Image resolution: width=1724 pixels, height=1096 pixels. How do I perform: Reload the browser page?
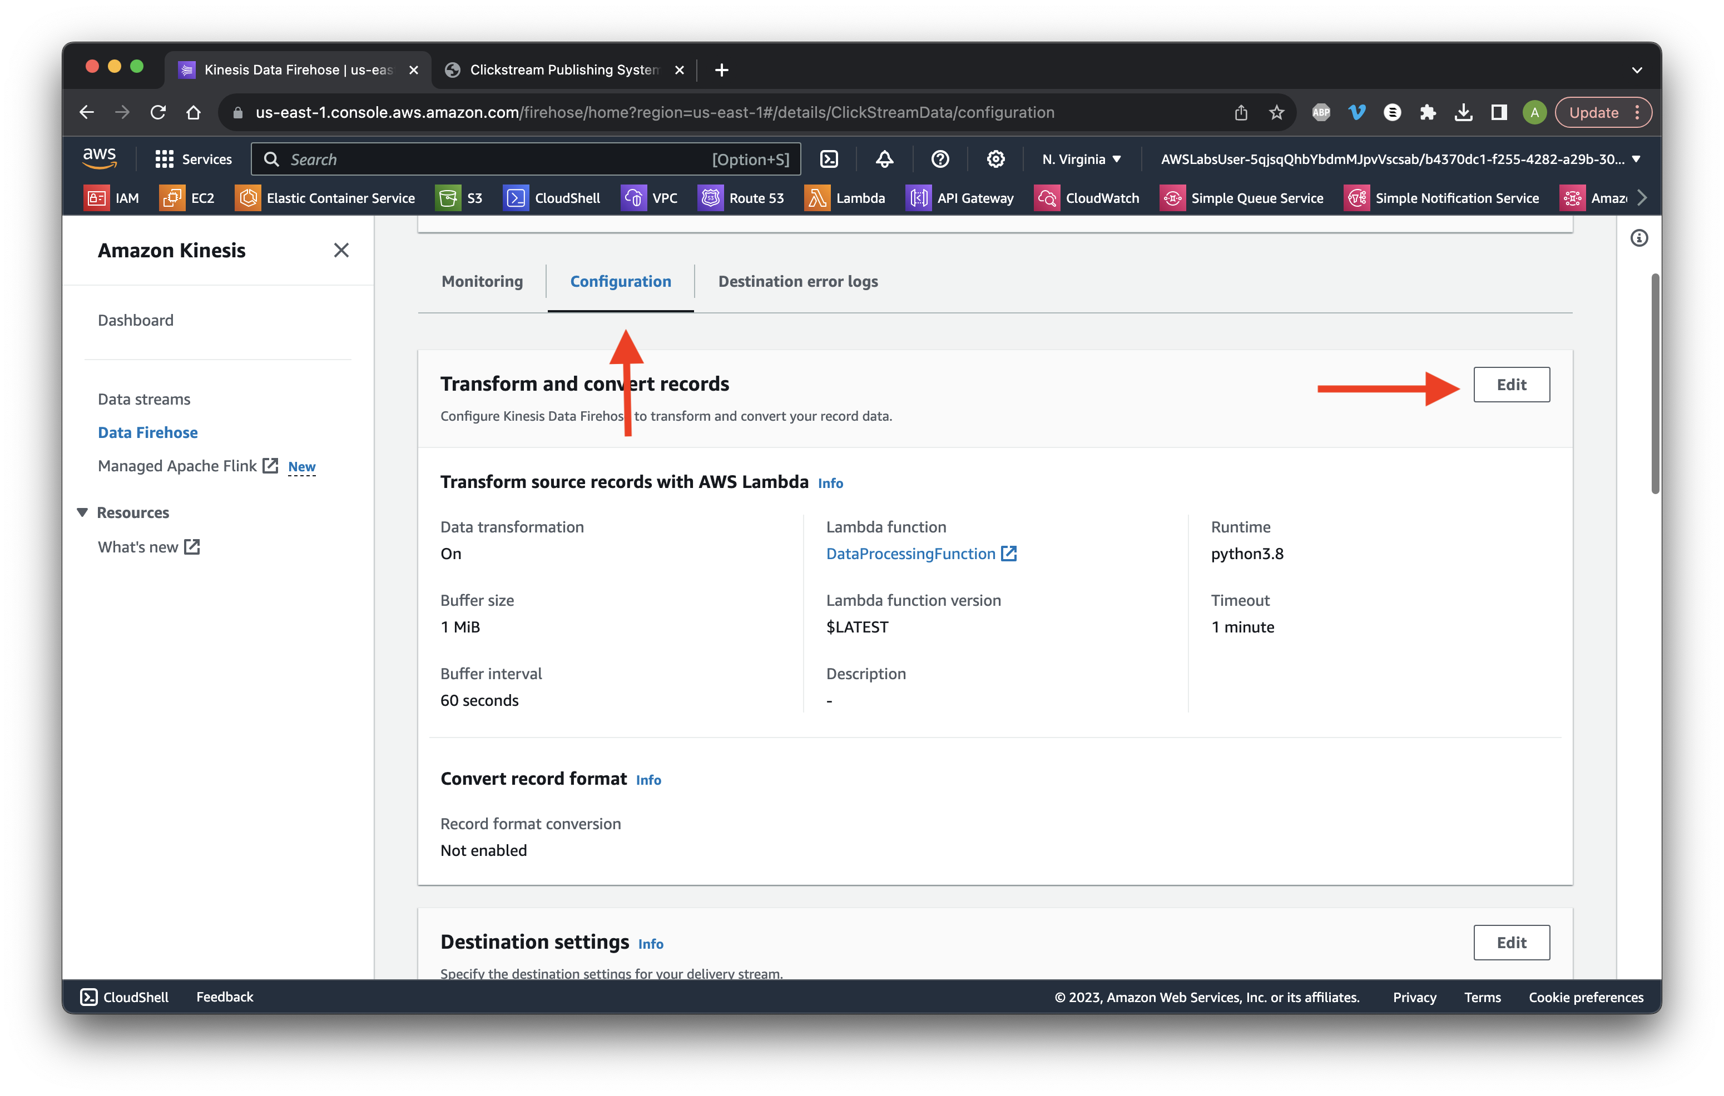pos(158,112)
